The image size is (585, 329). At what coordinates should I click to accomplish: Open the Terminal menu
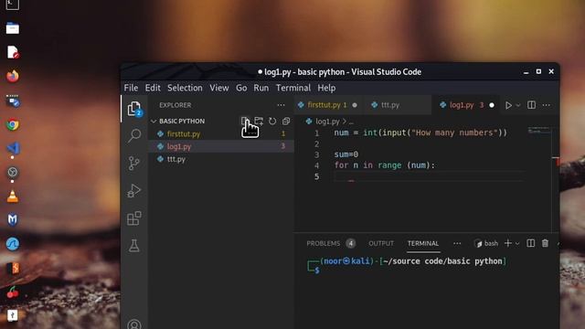(293, 88)
